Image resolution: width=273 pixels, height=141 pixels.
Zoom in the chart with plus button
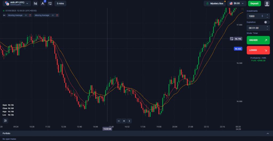124,121
